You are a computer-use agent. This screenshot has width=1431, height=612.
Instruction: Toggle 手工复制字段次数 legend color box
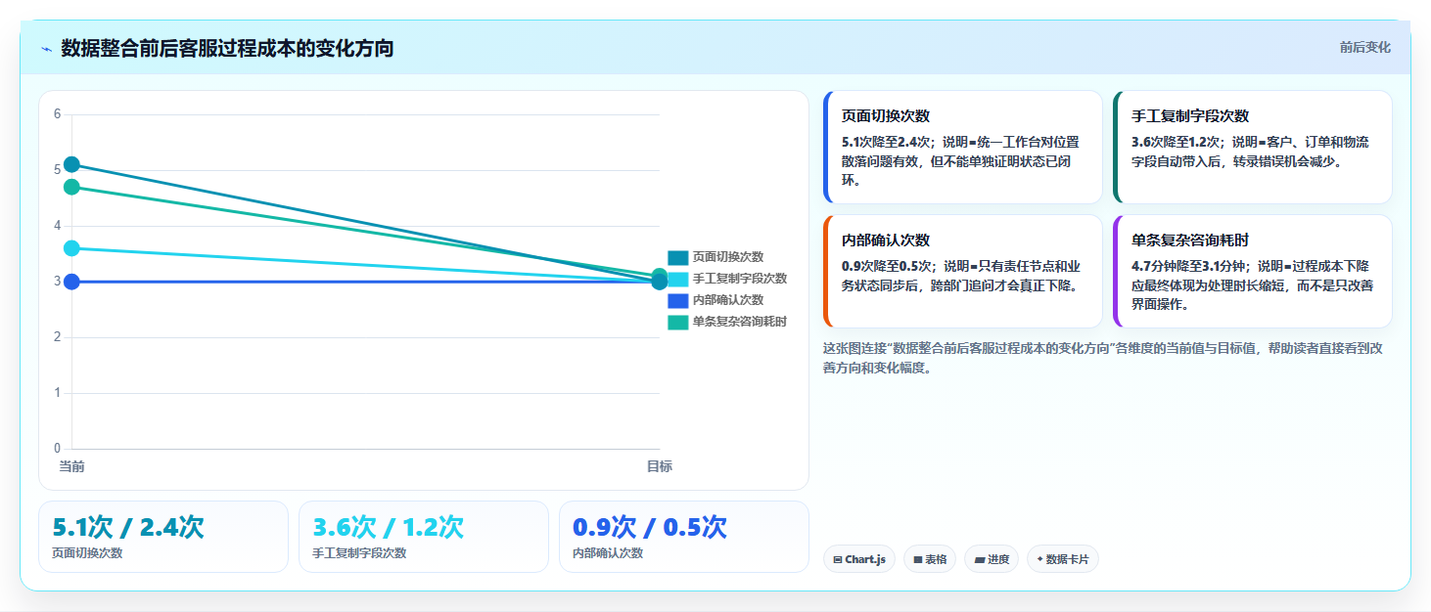(678, 279)
